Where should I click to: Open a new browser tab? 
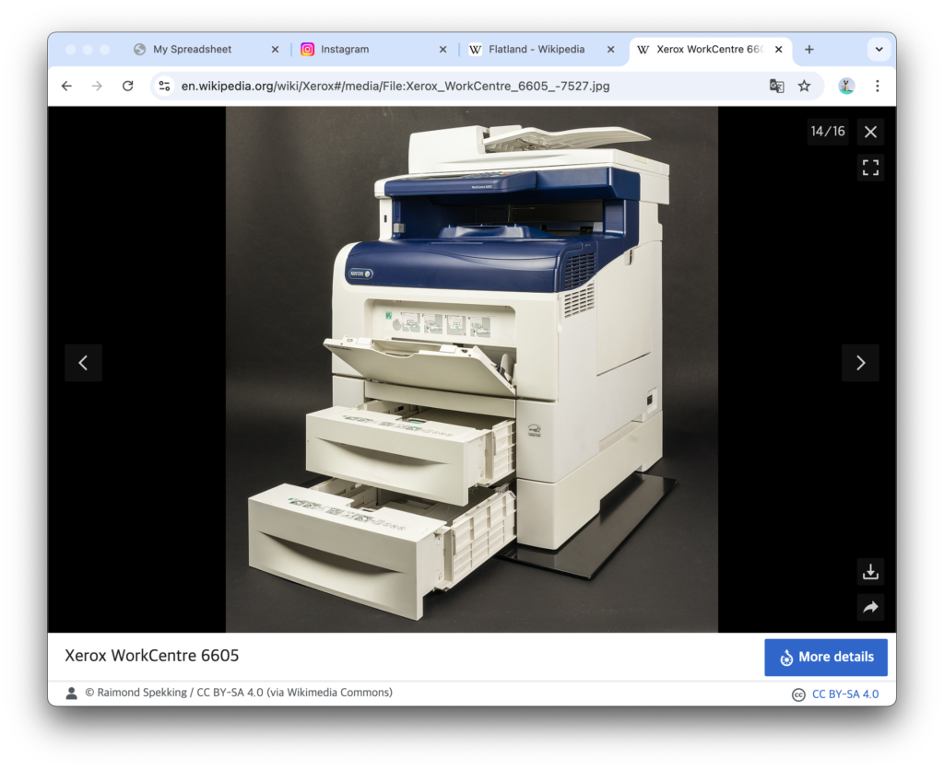(809, 50)
